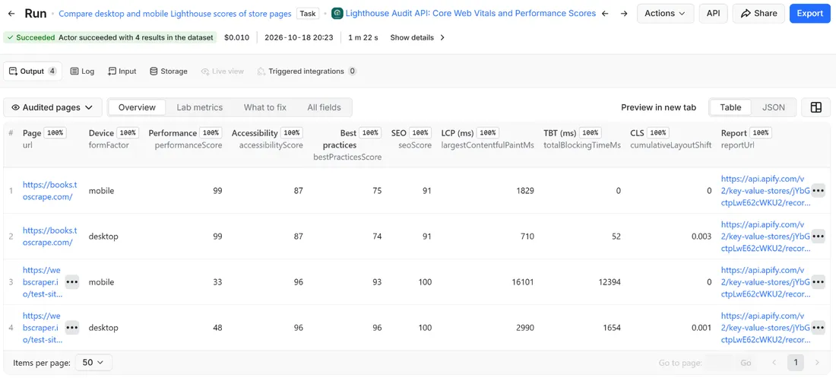Viewport: 836px width, 378px height.
Task: Open the Lighthouse Audit API actor icon
Action: pos(337,14)
